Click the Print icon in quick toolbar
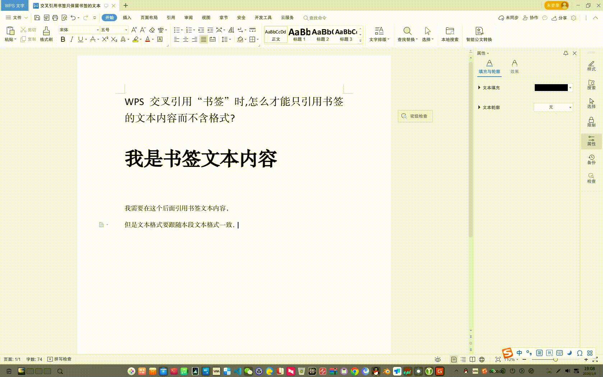 click(x=55, y=18)
